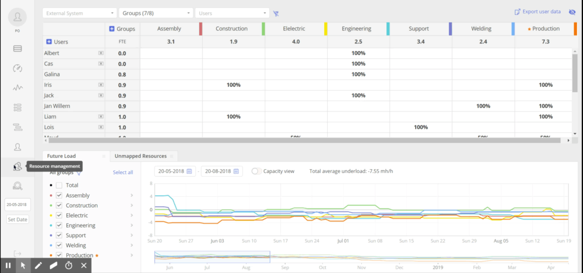Toggle the Capacity view switch
583x273 pixels.
click(256, 171)
